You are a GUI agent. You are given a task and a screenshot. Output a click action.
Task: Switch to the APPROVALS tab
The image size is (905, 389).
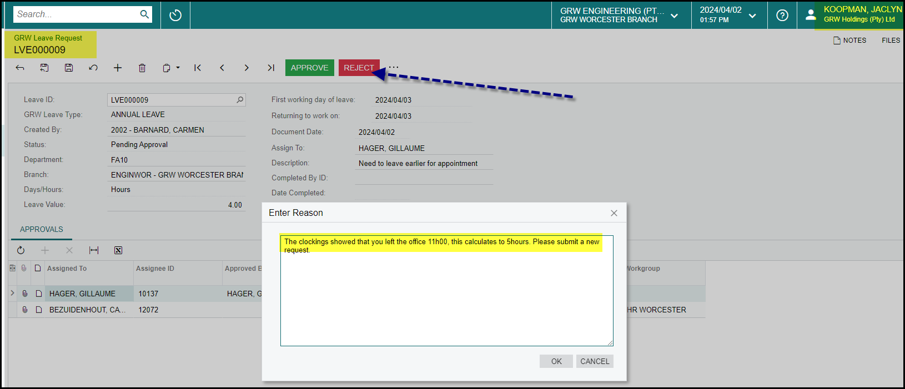42,229
